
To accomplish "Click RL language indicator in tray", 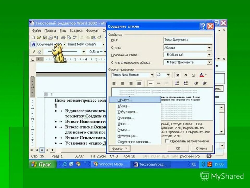I will [193, 164].
